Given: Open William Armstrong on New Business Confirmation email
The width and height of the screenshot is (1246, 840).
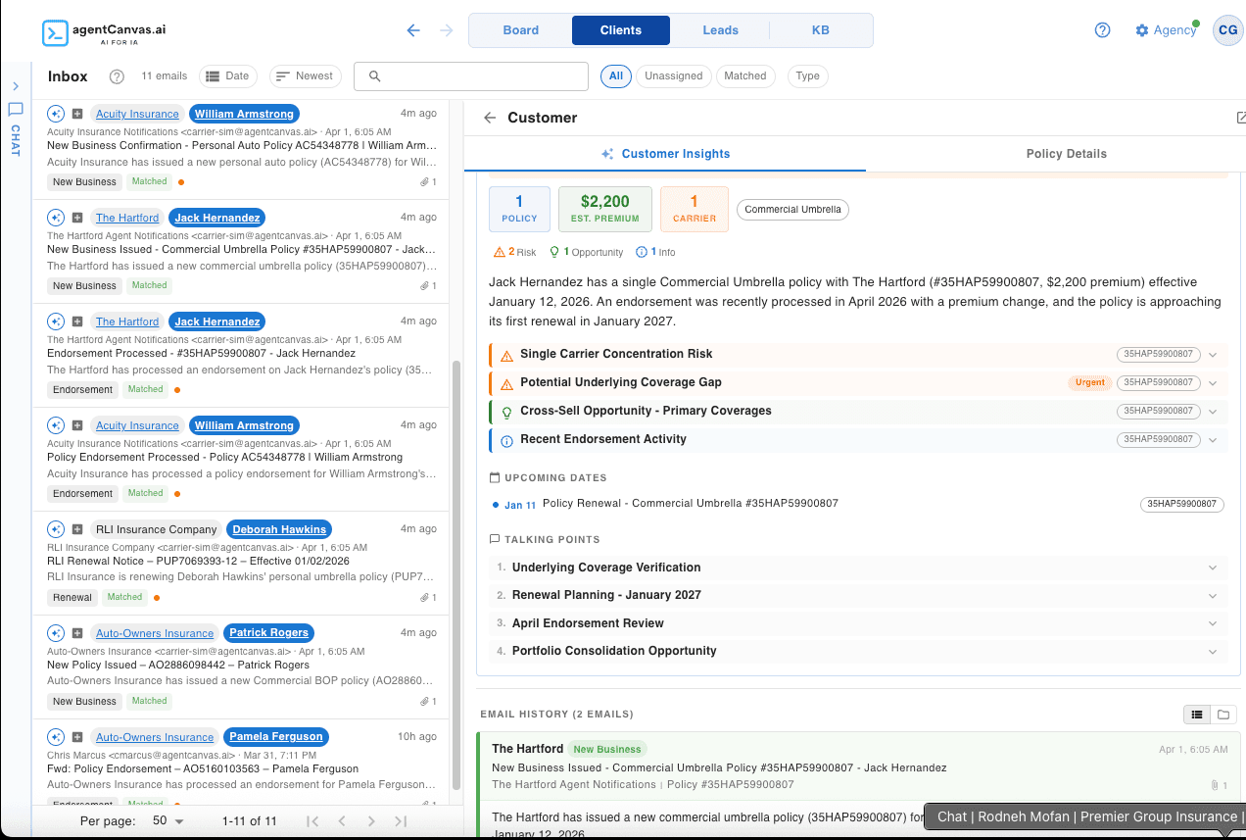Looking at the screenshot, I should (244, 114).
